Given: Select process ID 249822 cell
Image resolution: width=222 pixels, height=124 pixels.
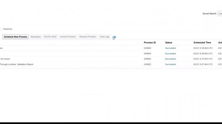Looking at the screenshot, I should tap(147, 64).
